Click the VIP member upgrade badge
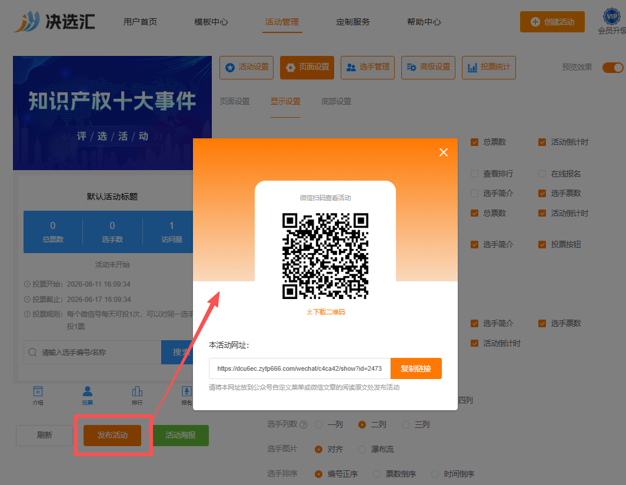This screenshot has width=626, height=485. point(611,17)
